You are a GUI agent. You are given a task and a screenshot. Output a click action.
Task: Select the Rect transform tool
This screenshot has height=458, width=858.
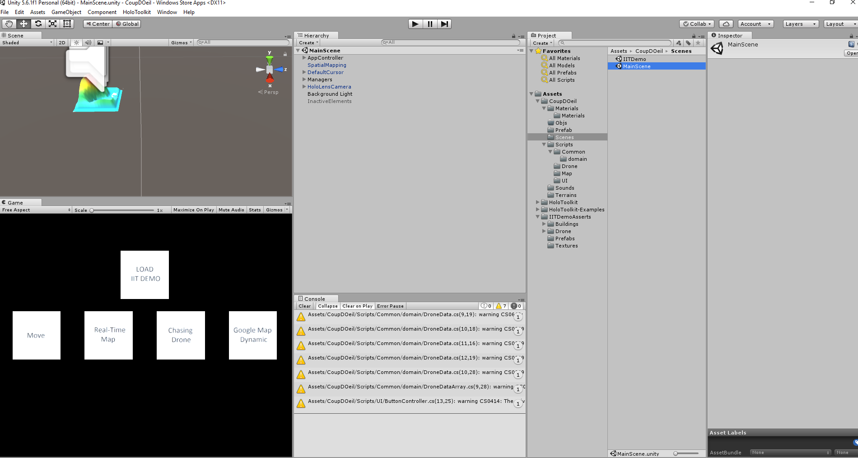67,24
